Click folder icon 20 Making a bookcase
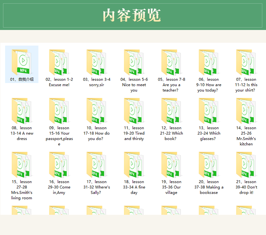The image size is (266, 235). 209,165
